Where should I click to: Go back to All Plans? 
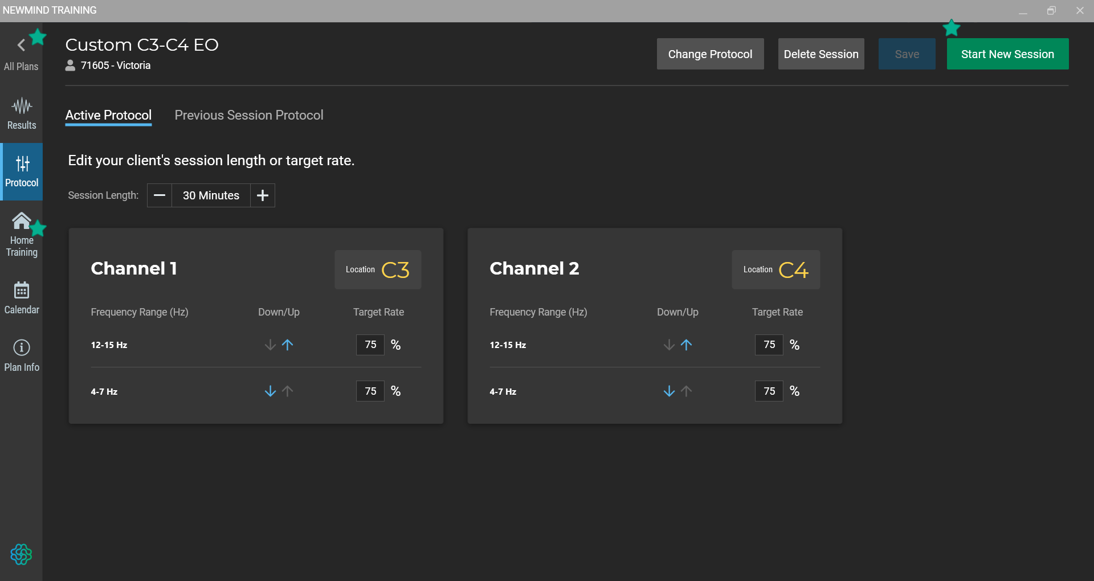tap(21, 54)
